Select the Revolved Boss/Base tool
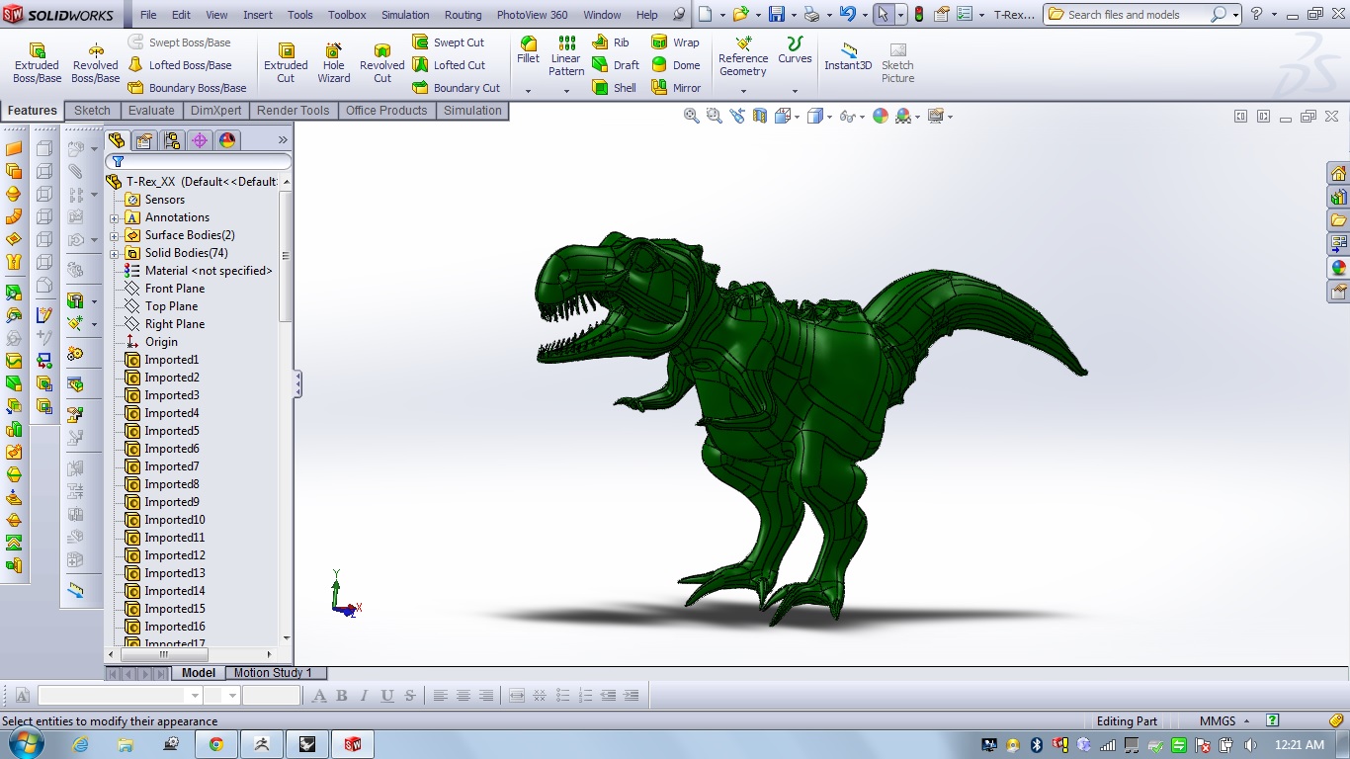1350x759 pixels. click(96, 62)
